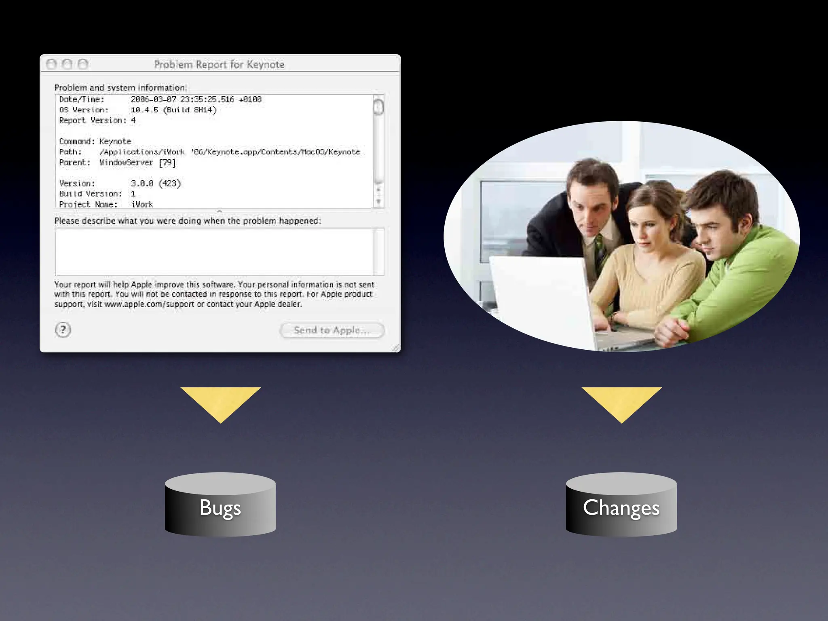Click the 'Problem Report for Keynote' title
The height and width of the screenshot is (621, 828).
click(219, 65)
